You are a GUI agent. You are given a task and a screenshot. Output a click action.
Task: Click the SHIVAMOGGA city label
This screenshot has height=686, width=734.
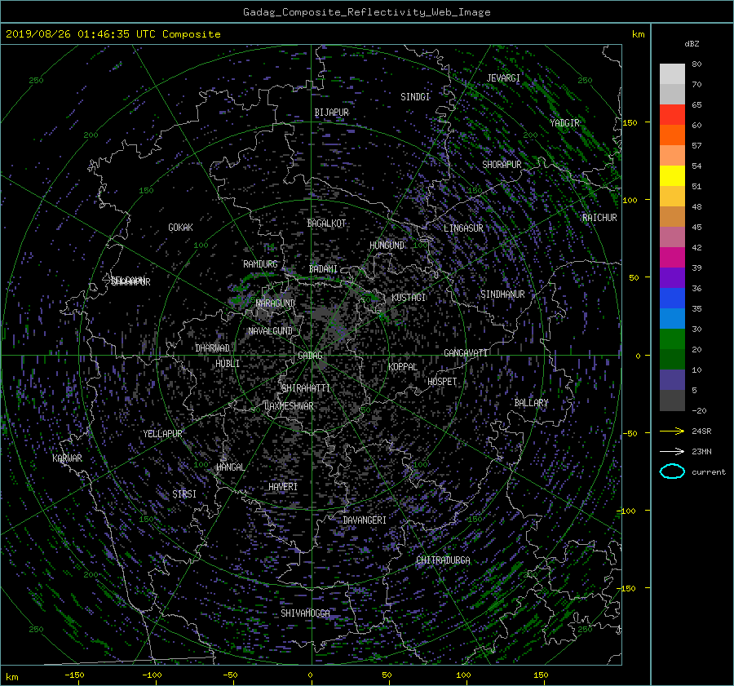[x=305, y=613]
